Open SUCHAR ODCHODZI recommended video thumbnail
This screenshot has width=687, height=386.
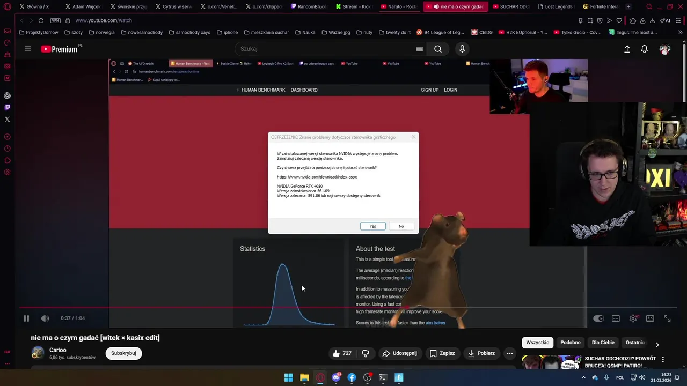point(551,362)
